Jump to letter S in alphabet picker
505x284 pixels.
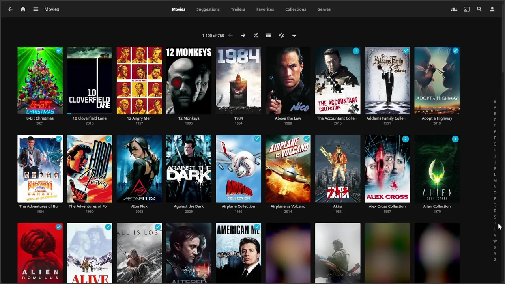(495, 217)
